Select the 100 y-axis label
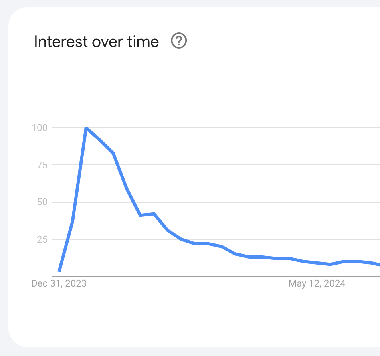380x356 pixels. (x=39, y=128)
